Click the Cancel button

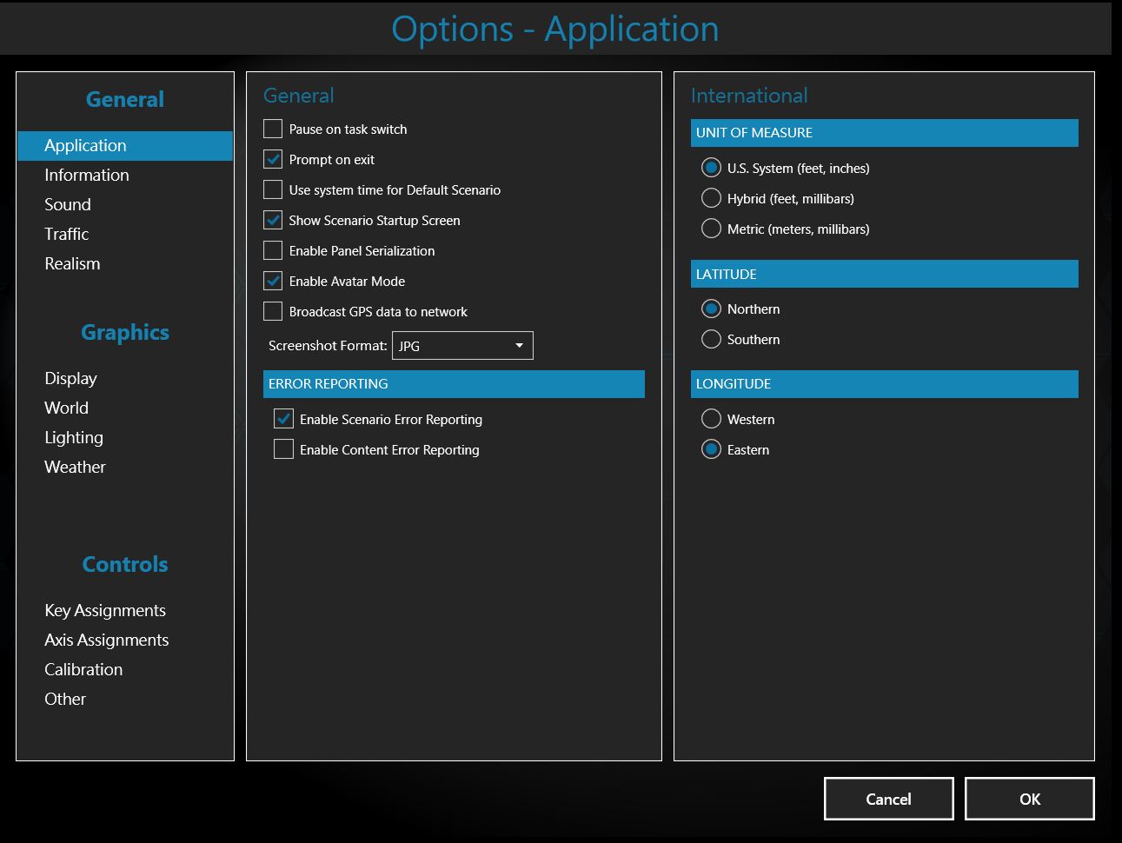coord(888,799)
